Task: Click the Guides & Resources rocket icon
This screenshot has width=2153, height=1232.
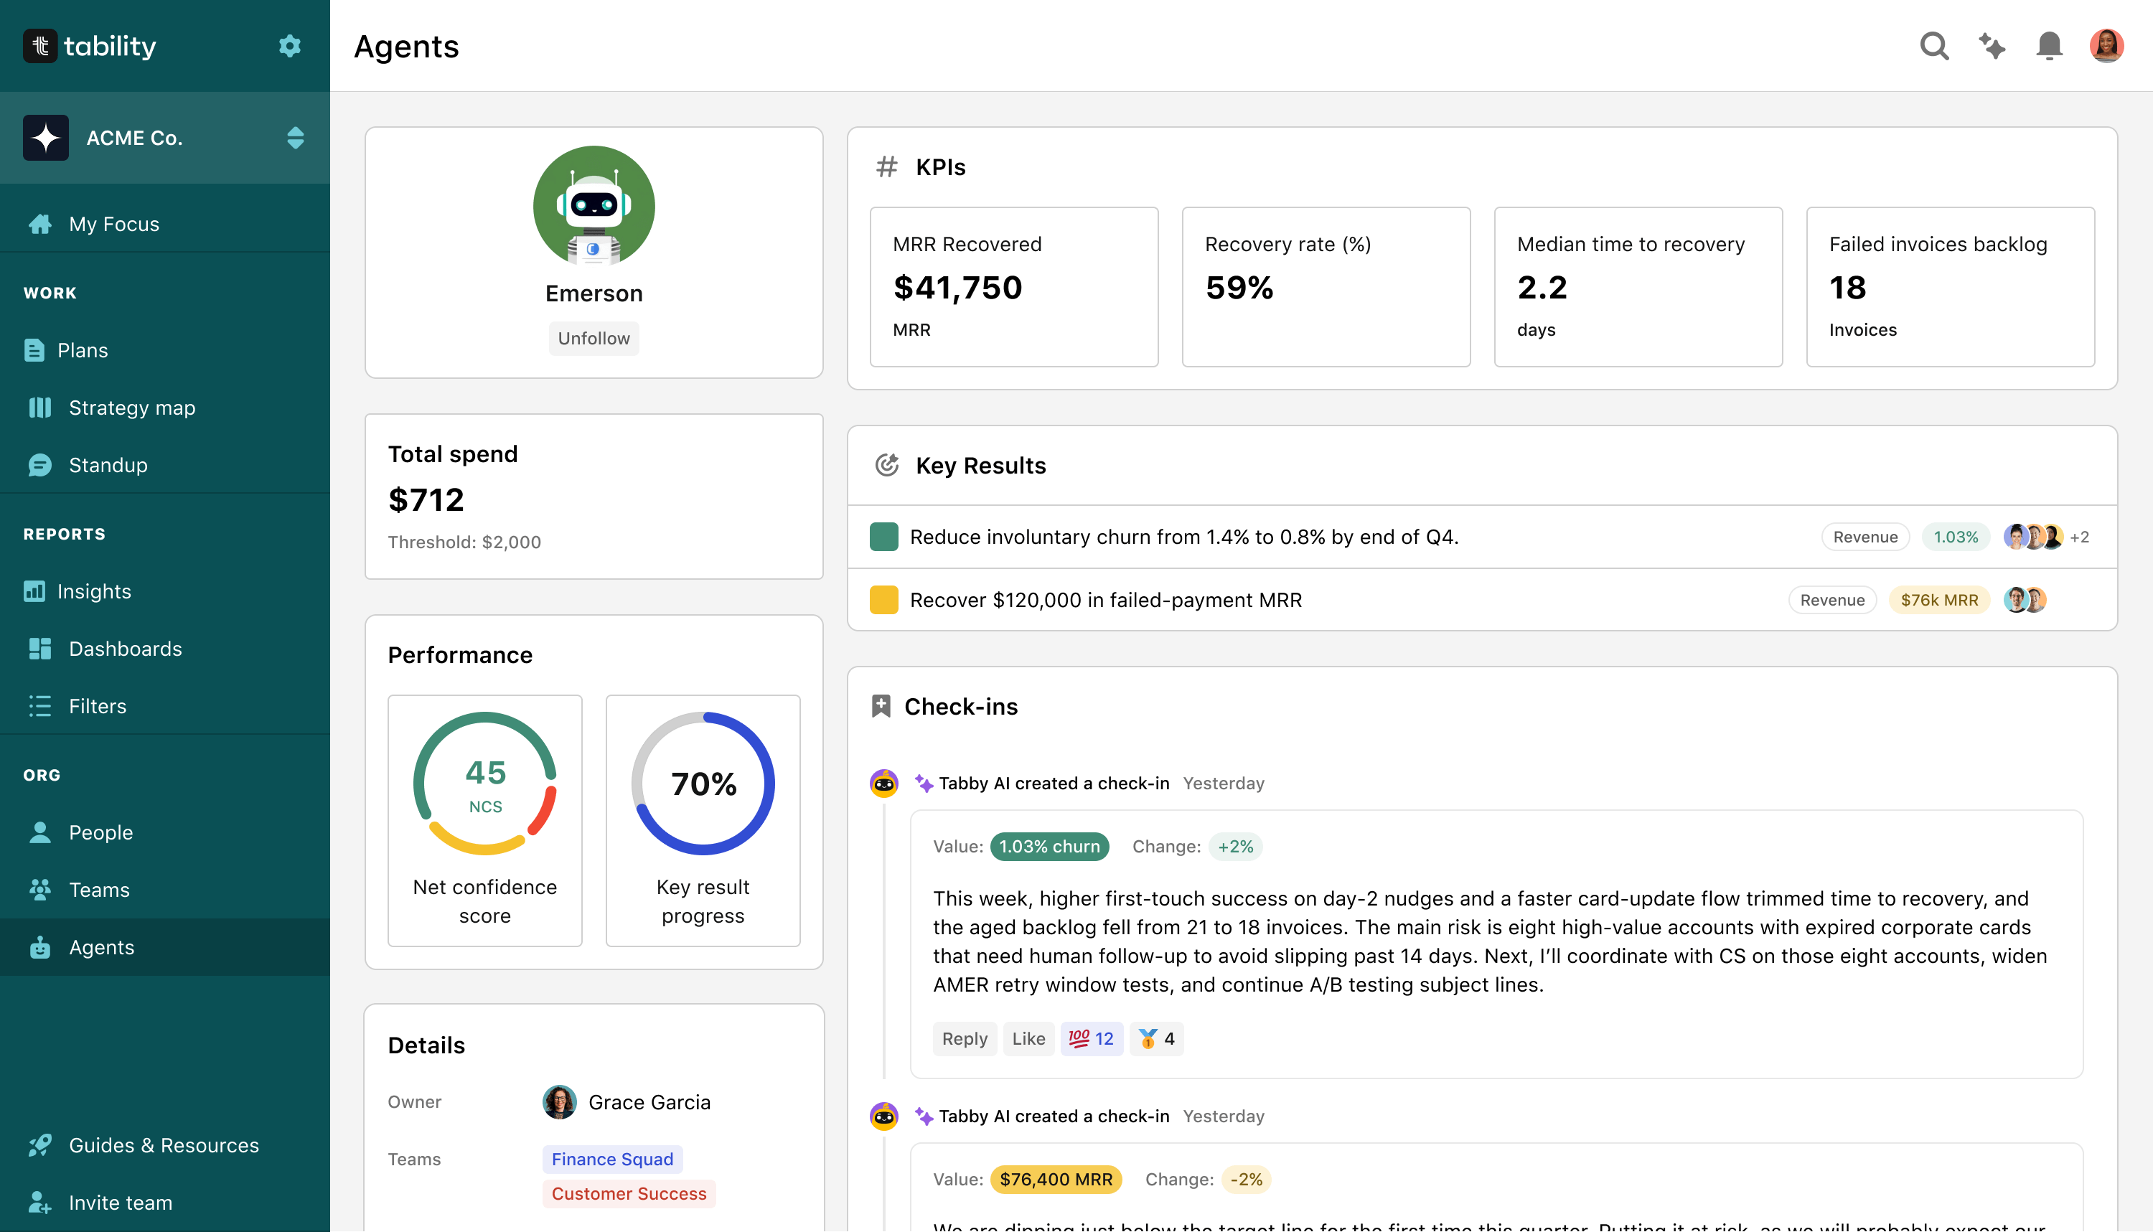Action: [39, 1146]
